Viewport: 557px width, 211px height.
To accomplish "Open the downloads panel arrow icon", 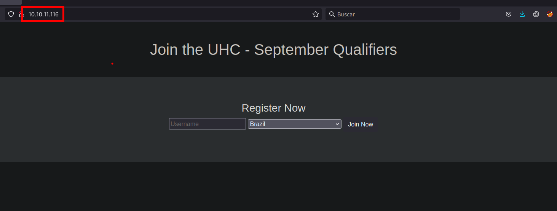I will 522,14.
